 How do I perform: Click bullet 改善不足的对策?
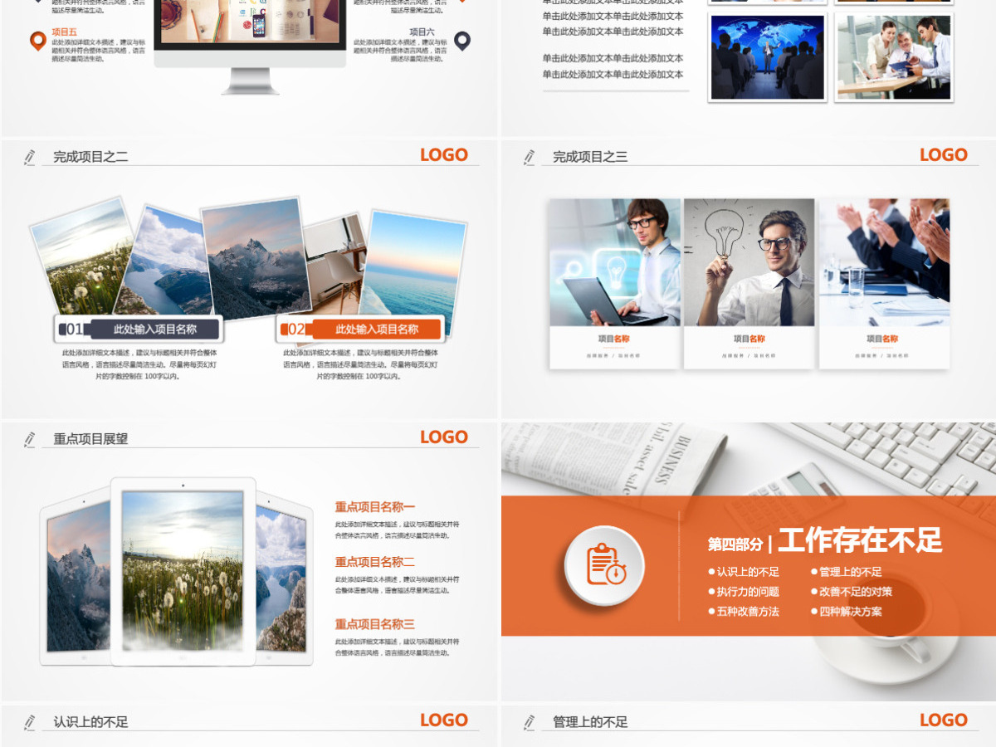click(x=851, y=592)
